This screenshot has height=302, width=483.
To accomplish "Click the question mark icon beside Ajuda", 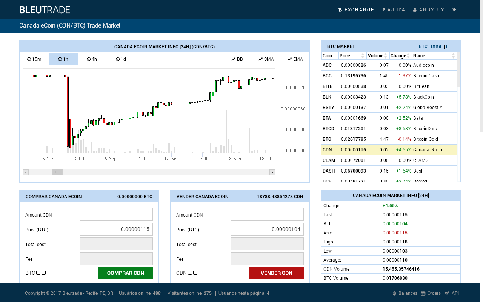I will tap(383, 10).
